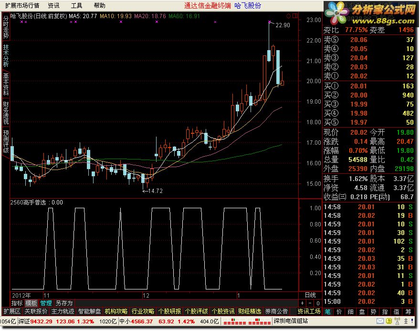Open the 个股研报 tab
The image size is (420, 331).
[170, 311]
